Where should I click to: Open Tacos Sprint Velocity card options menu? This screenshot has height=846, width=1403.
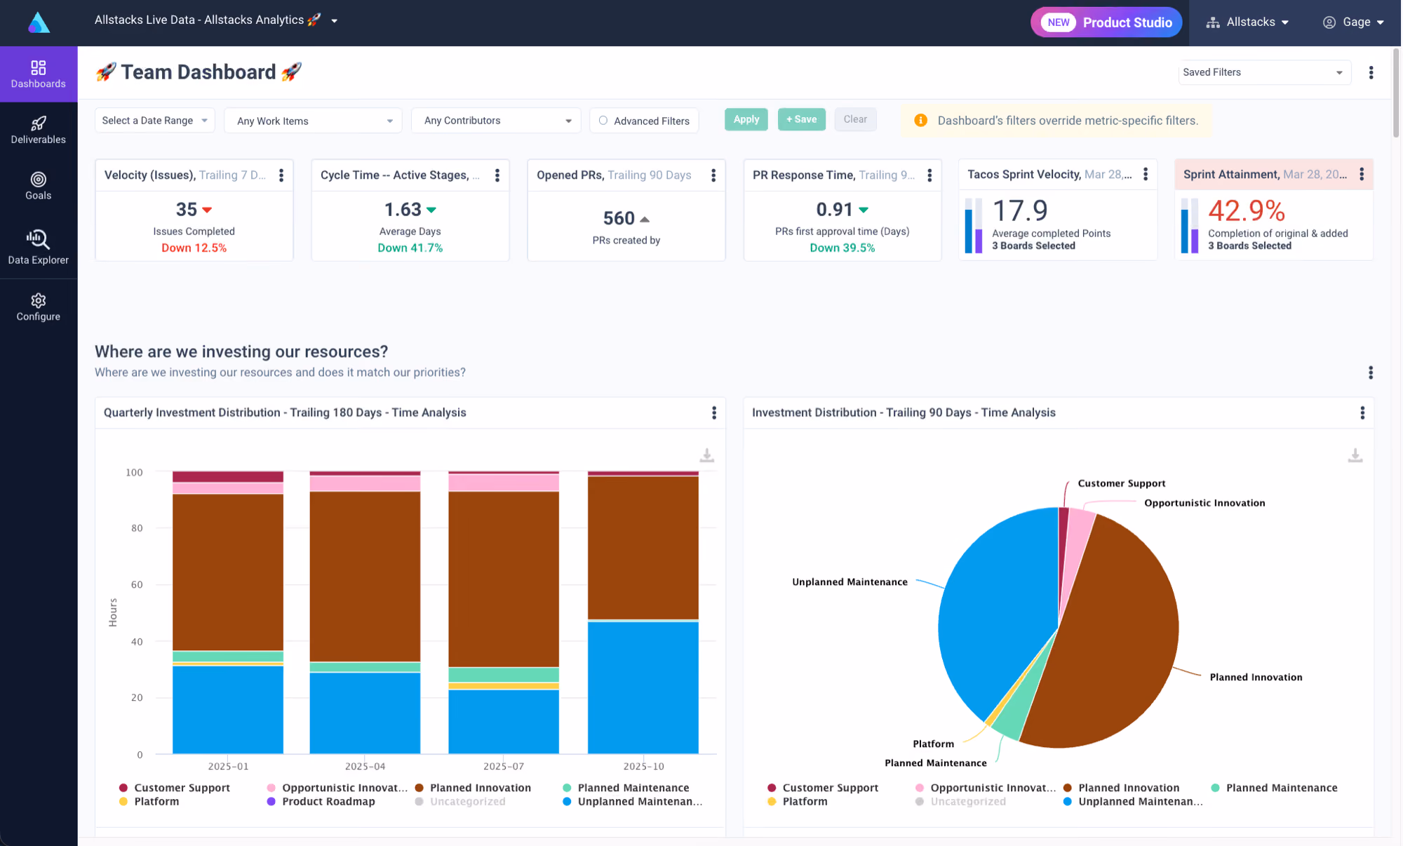click(x=1146, y=174)
